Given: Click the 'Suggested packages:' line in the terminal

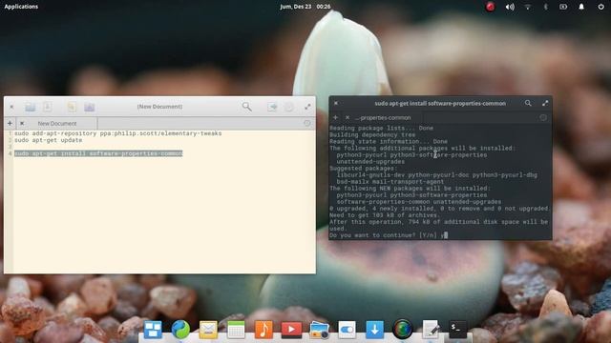Looking at the screenshot, I should tap(363, 169).
